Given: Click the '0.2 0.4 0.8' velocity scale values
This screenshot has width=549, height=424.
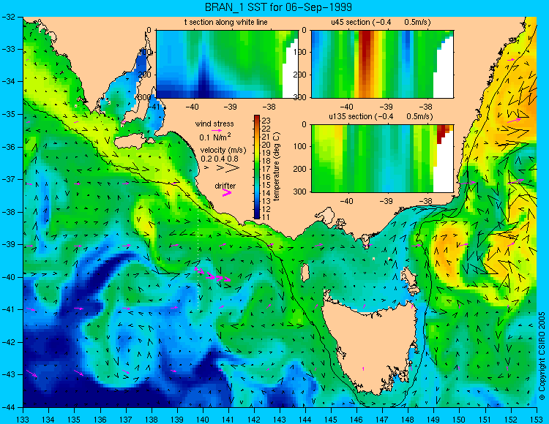Looking at the screenshot, I should click(x=220, y=159).
